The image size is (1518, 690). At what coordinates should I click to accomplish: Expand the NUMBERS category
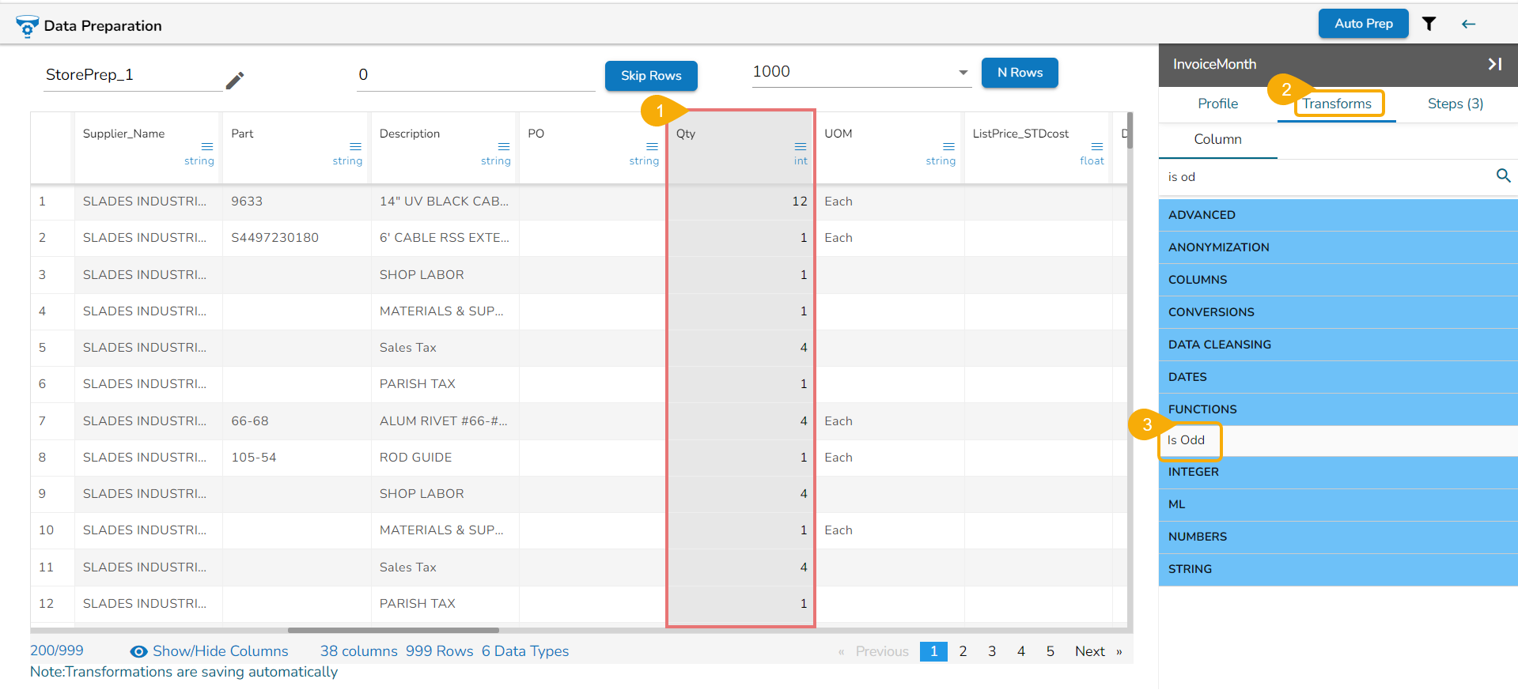(x=1338, y=537)
